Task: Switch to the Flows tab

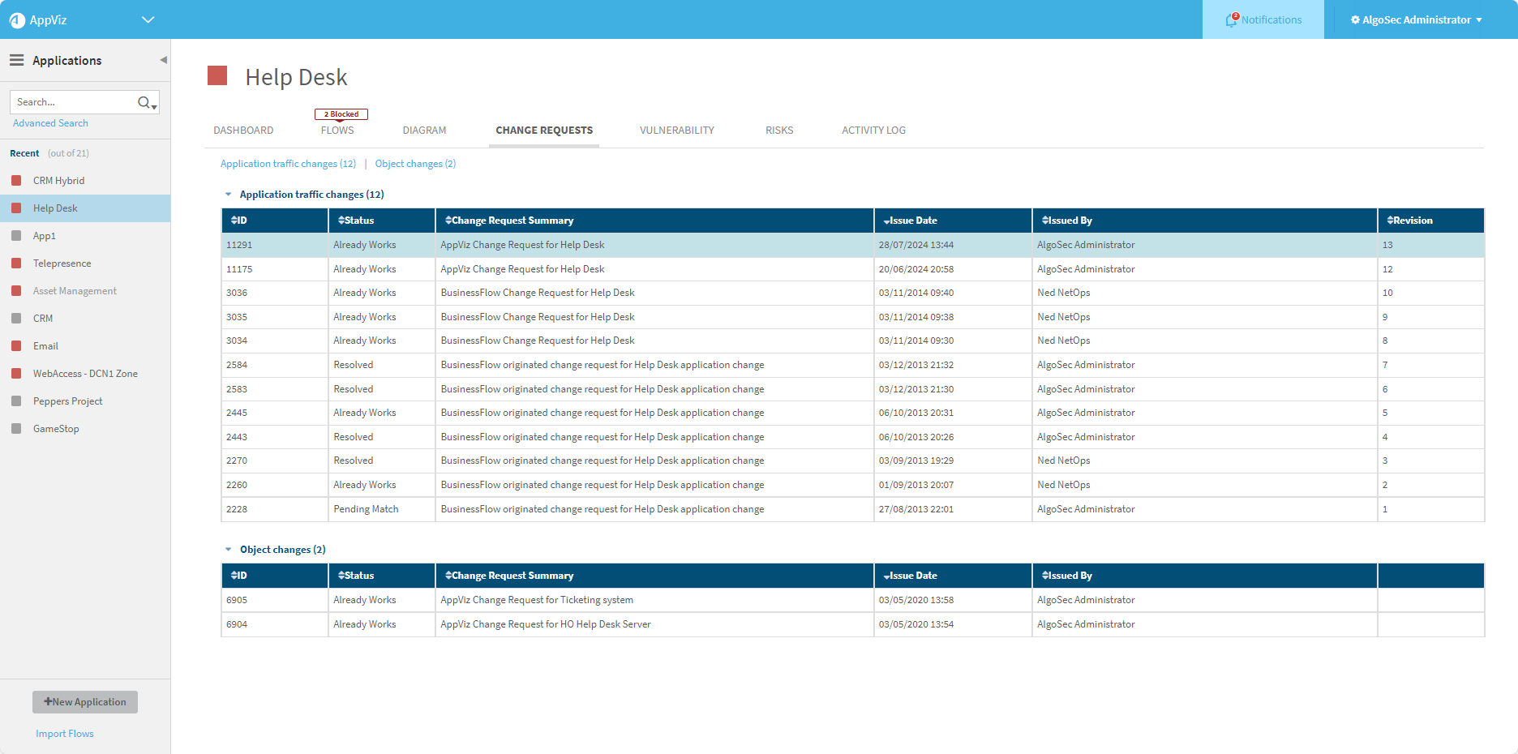Action: tap(337, 131)
